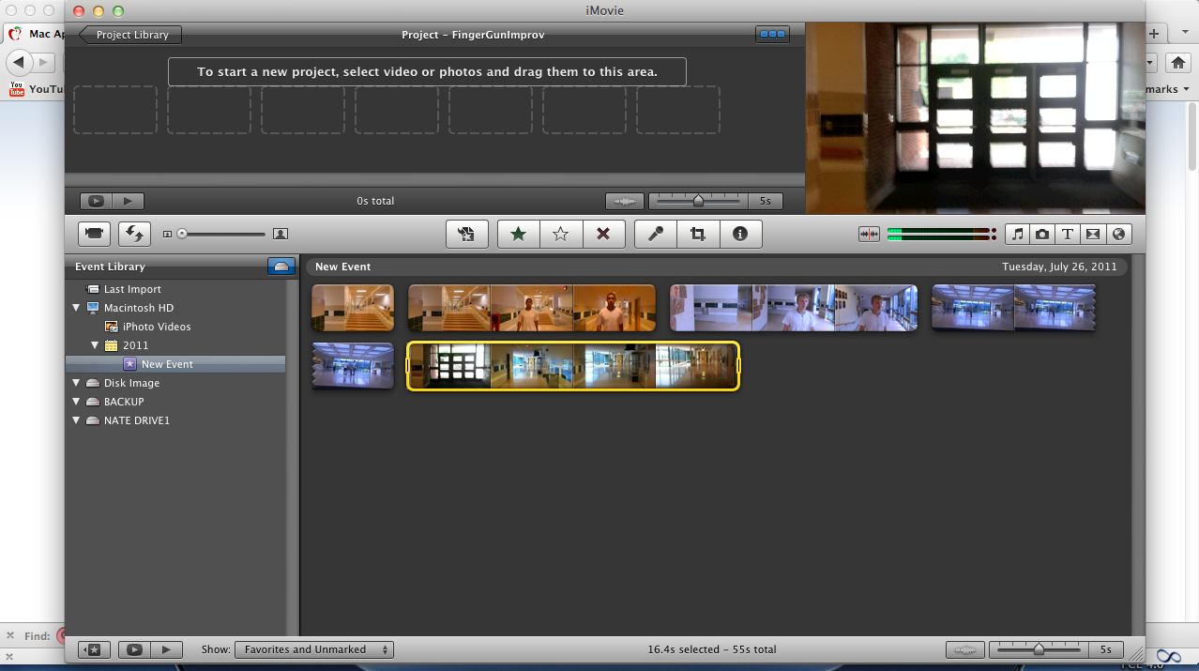
Task: Open new tab plus in browser window
Action: point(1155,33)
